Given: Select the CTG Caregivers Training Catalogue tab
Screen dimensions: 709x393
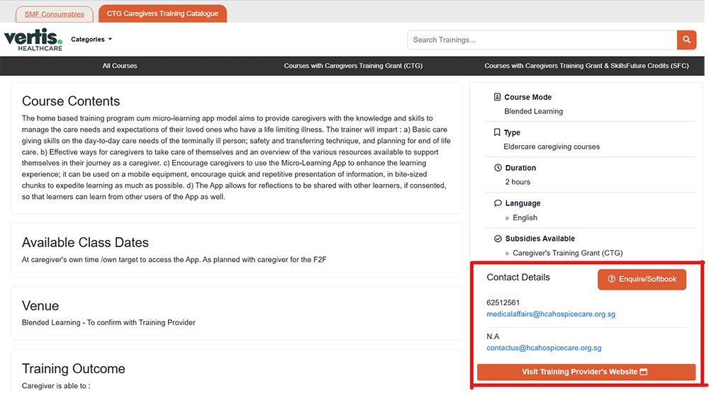Looking at the screenshot, I should (x=162, y=13).
